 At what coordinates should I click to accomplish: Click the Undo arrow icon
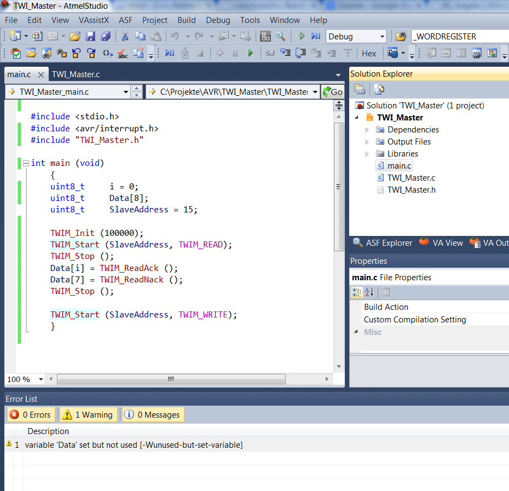coord(175,36)
